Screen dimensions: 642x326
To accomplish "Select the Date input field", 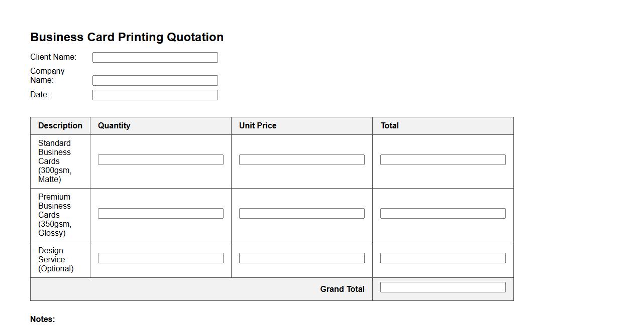I will point(155,95).
